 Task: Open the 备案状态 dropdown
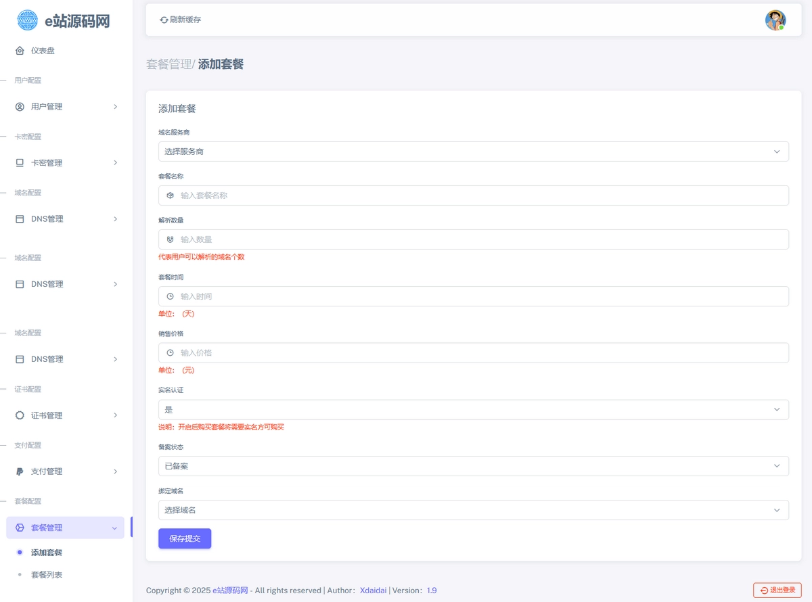pos(473,466)
